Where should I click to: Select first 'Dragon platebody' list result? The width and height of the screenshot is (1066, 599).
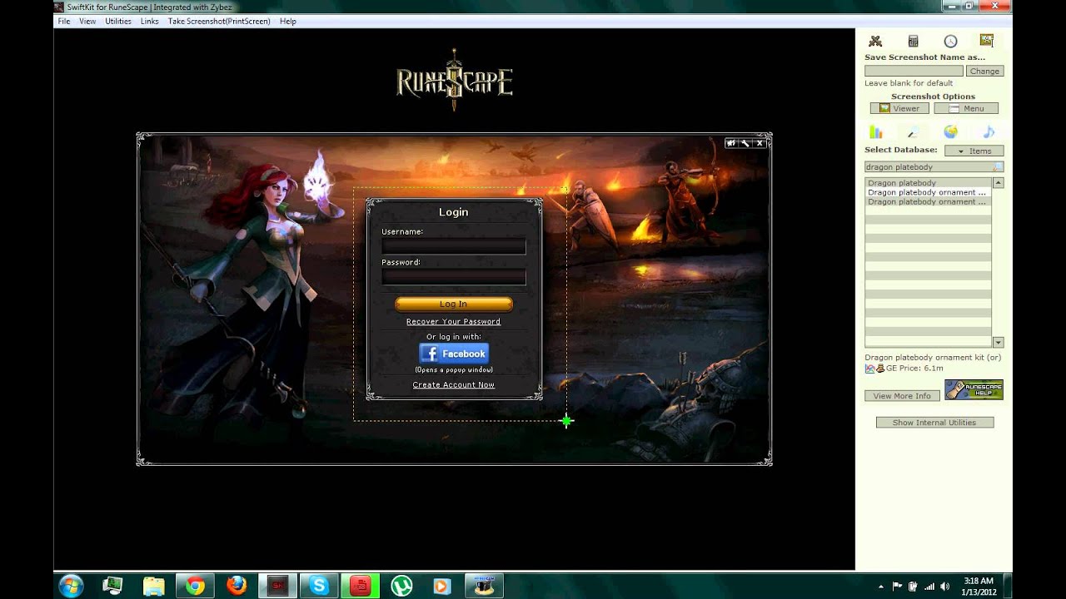pyautogui.click(x=929, y=183)
